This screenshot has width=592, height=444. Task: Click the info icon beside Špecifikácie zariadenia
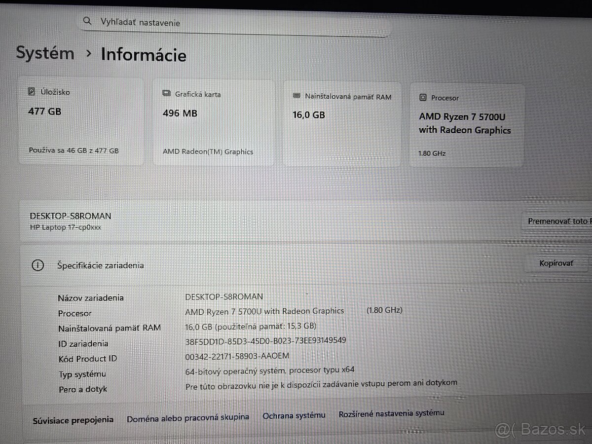coord(38,265)
